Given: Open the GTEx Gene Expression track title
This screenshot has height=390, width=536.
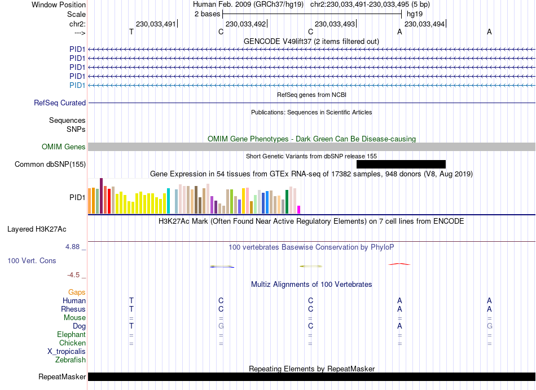Looking at the screenshot, I should 311,174.
